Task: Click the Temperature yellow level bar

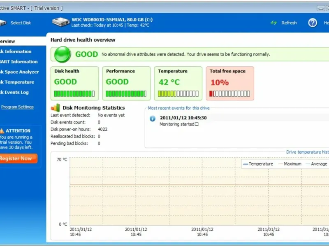Action: [x=178, y=94]
